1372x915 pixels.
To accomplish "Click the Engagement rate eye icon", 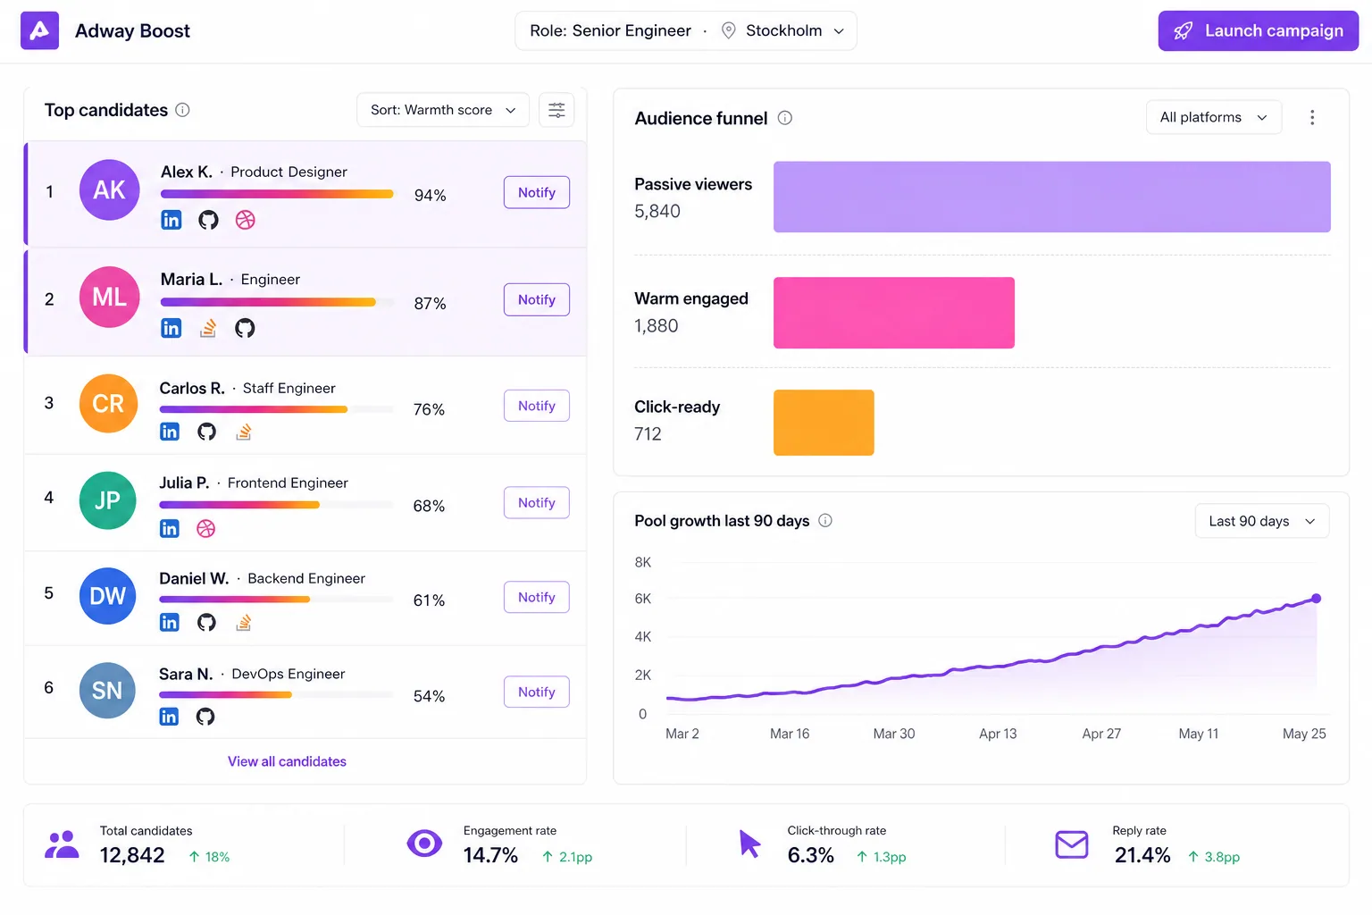I will click(x=424, y=843).
